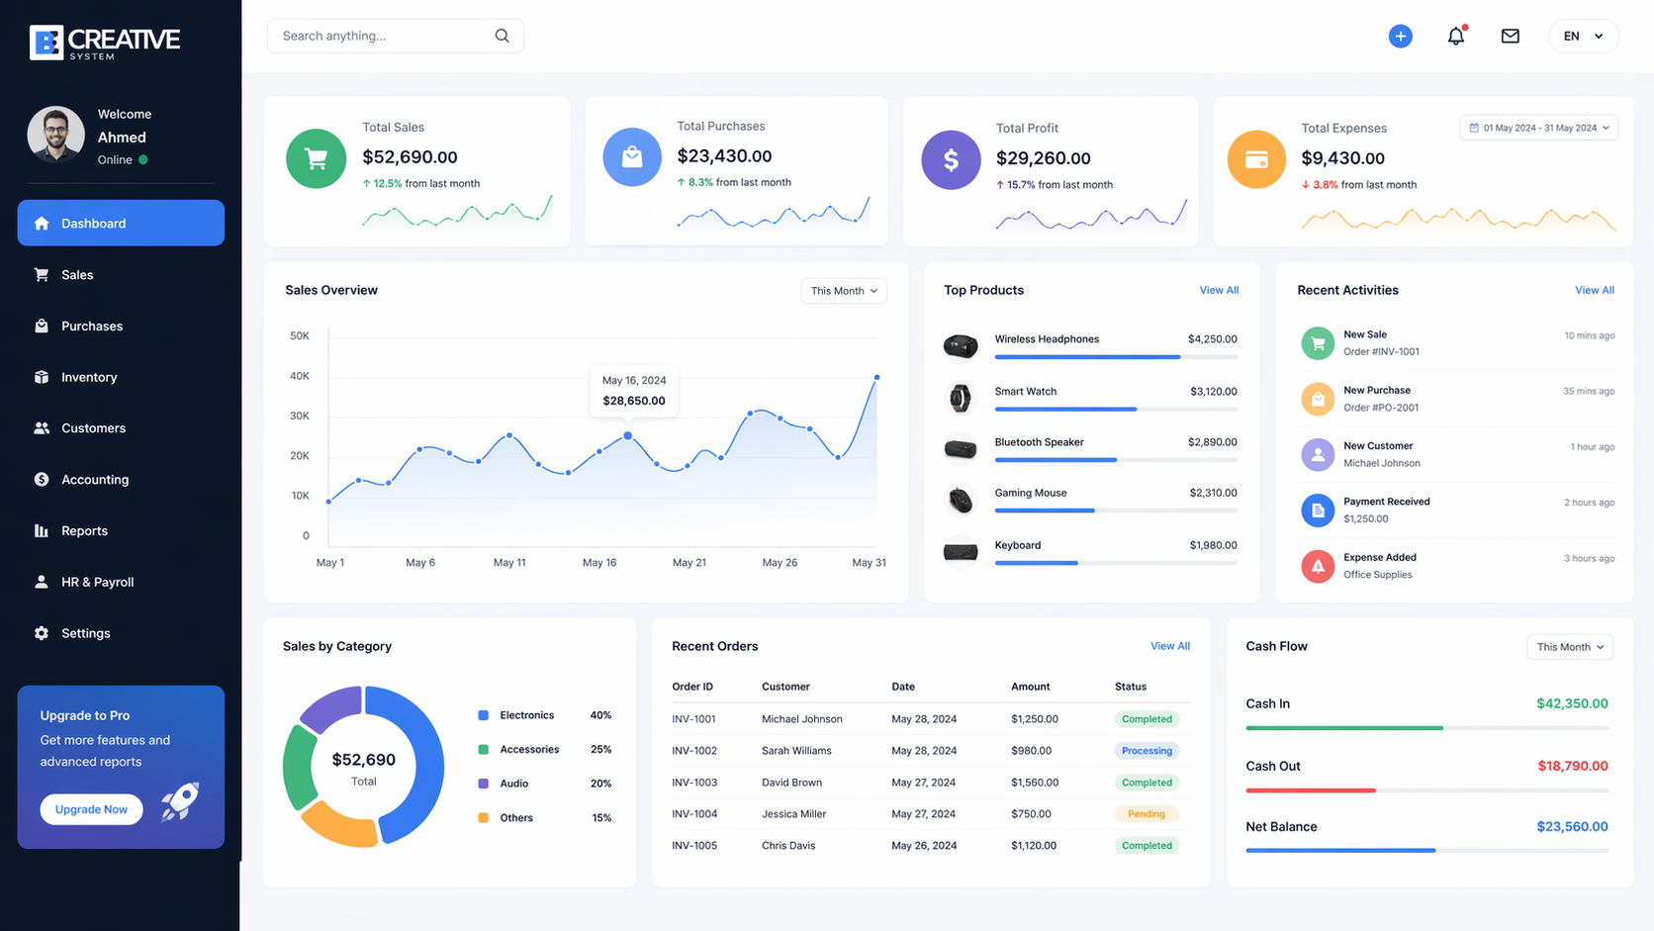Click the search magnifier icon
Viewport: 1654px width, 931px height.
click(503, 37)
